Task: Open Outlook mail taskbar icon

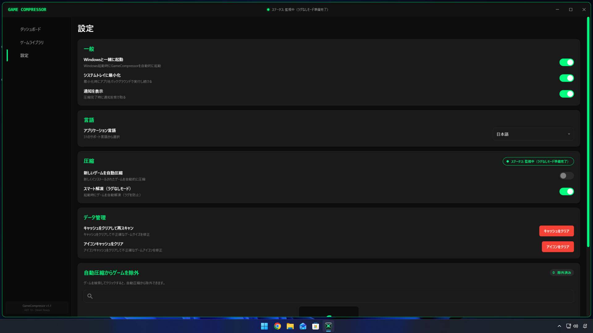Action: coord(303,326)
